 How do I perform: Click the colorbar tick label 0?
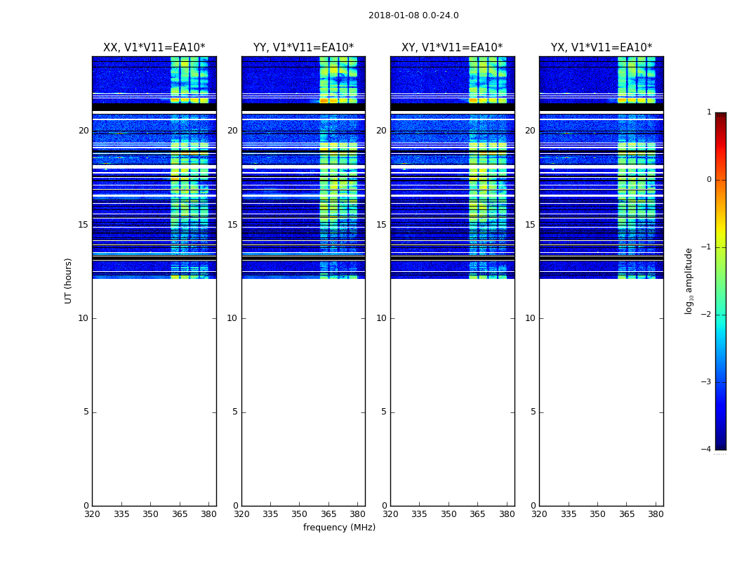tap(708, 180)
